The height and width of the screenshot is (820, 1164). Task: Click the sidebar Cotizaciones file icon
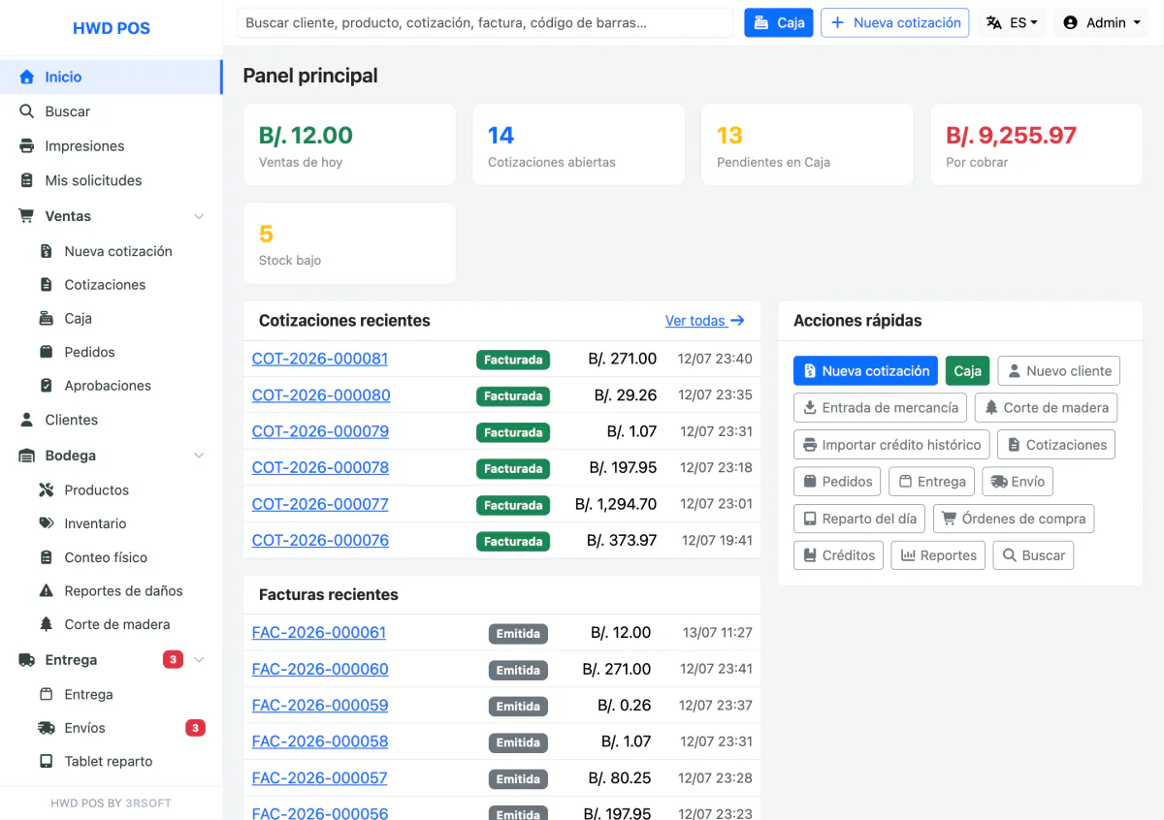click(47, 285)
